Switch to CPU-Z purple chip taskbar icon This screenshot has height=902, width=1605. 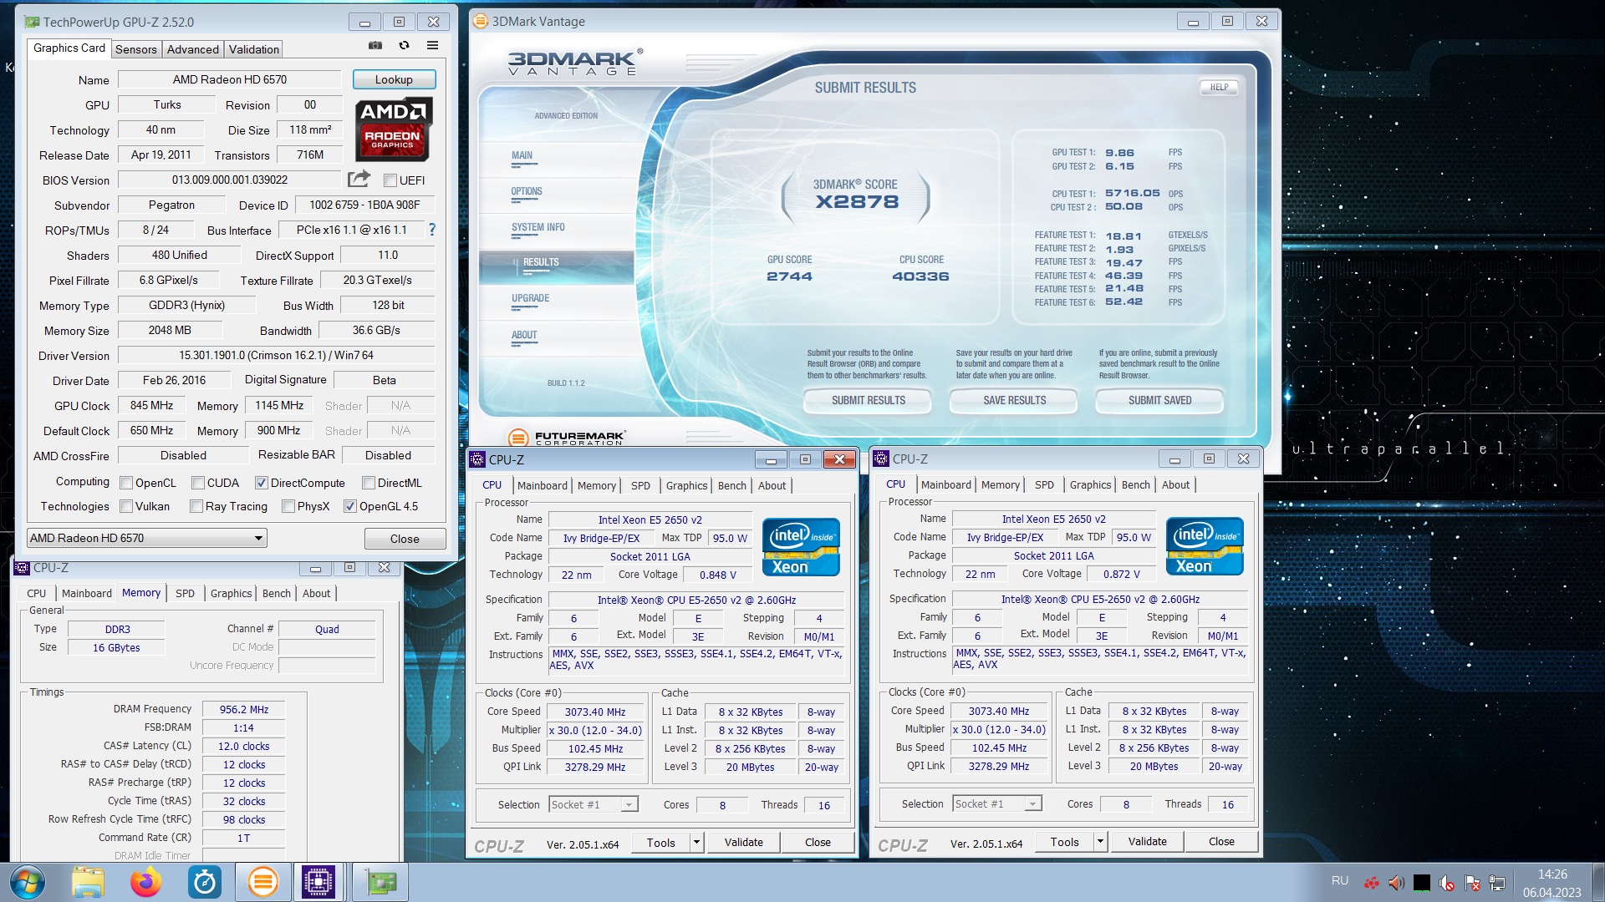point(318,883)
